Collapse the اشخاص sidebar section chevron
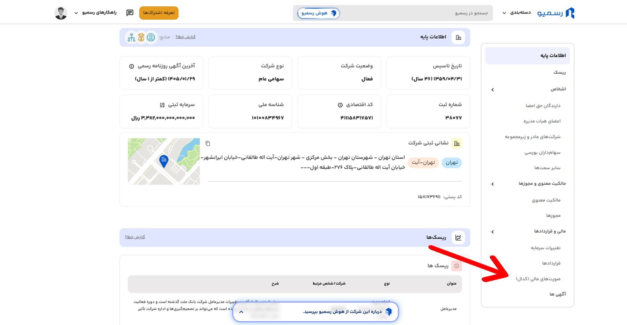 [x=493, y=90]
